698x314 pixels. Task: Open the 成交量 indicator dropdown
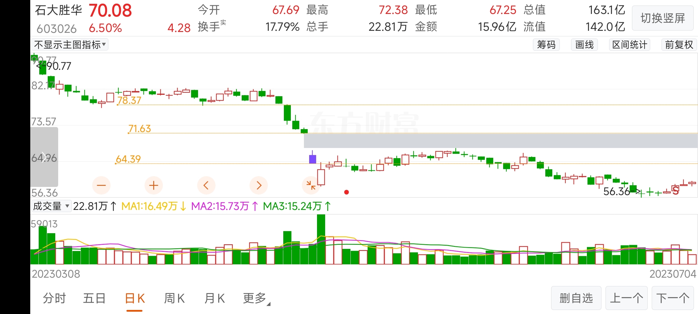click(x=51, y=206)
